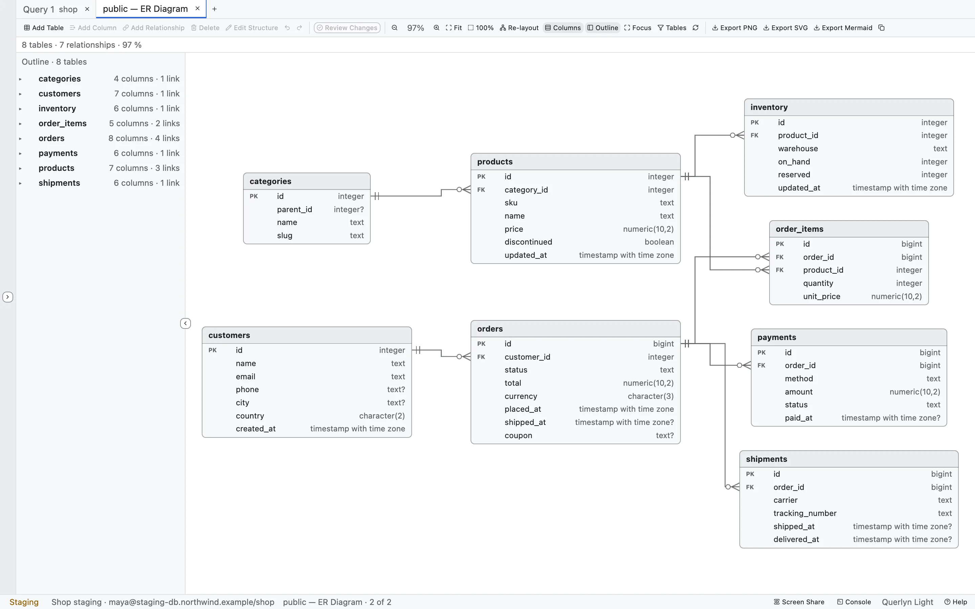This screenshot has width=975, height=609.
Task: Expand the left sidebar arrow button
Action: coord(8,297)
